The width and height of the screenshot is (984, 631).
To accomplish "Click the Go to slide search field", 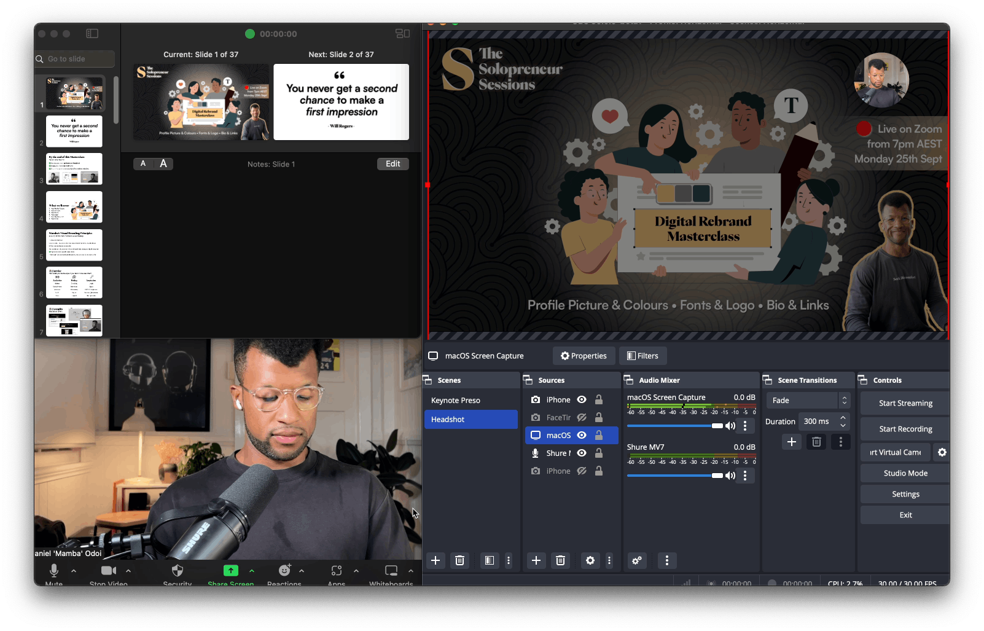I will pos(75,59).
